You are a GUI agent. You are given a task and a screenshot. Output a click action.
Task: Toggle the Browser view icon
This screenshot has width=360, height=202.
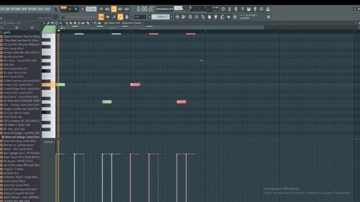click(x=203, y=17)
